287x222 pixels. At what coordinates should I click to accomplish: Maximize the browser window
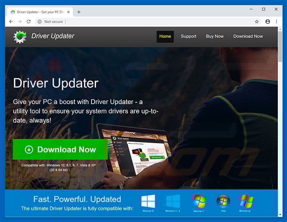point(264,9)
